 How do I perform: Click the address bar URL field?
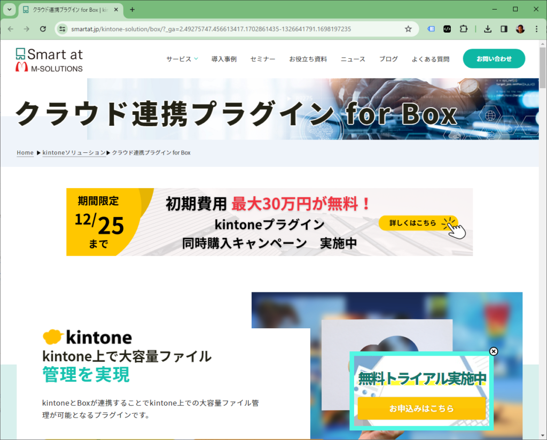pos(237,29)
